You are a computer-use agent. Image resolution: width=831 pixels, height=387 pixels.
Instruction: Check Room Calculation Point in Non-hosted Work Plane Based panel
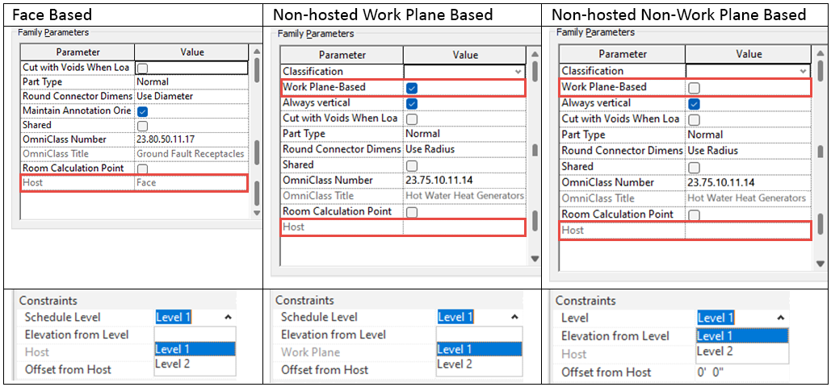411,212
